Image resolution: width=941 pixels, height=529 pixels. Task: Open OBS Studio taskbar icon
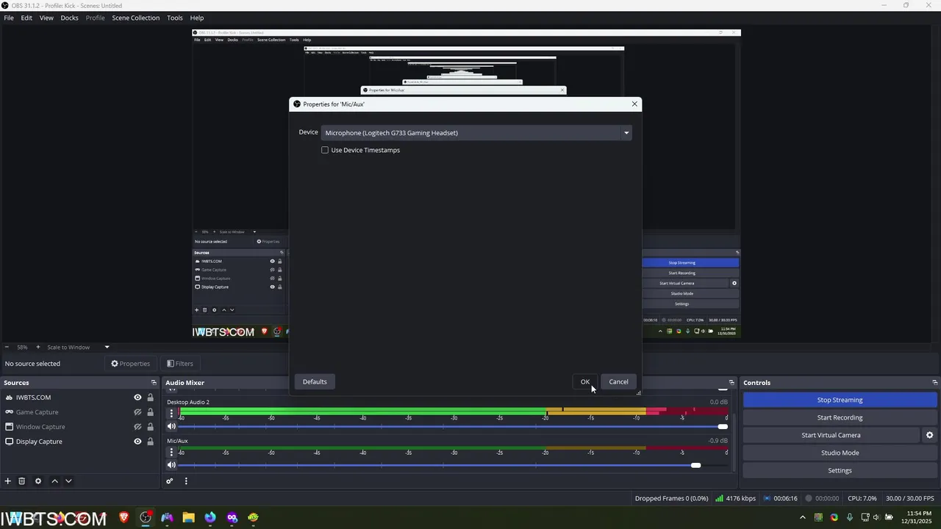(146, 517)
